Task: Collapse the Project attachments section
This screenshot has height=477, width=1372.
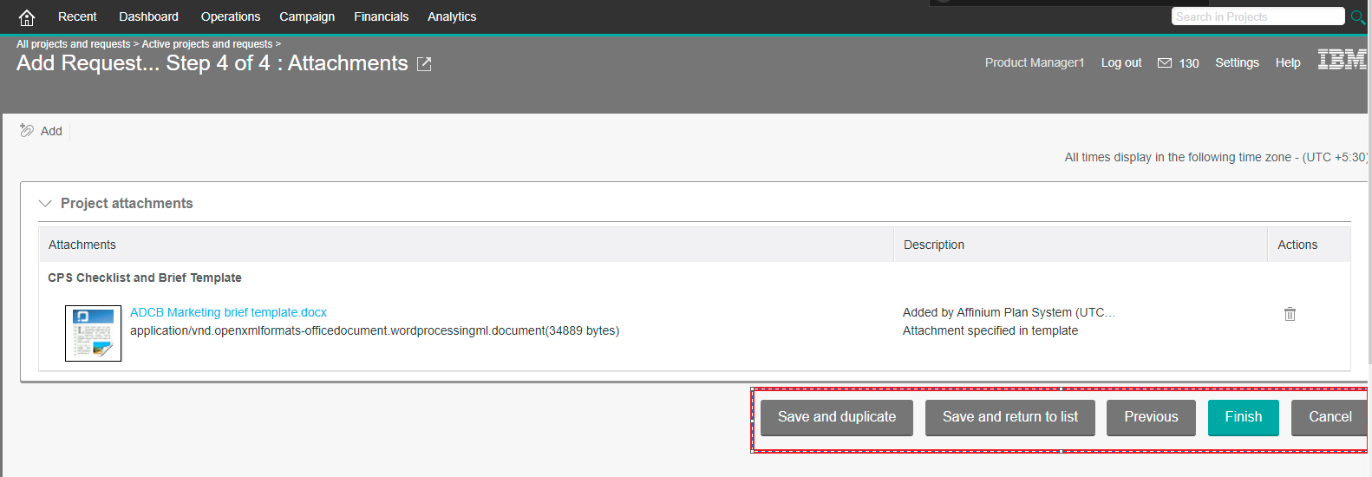Action: coord(45,204)
